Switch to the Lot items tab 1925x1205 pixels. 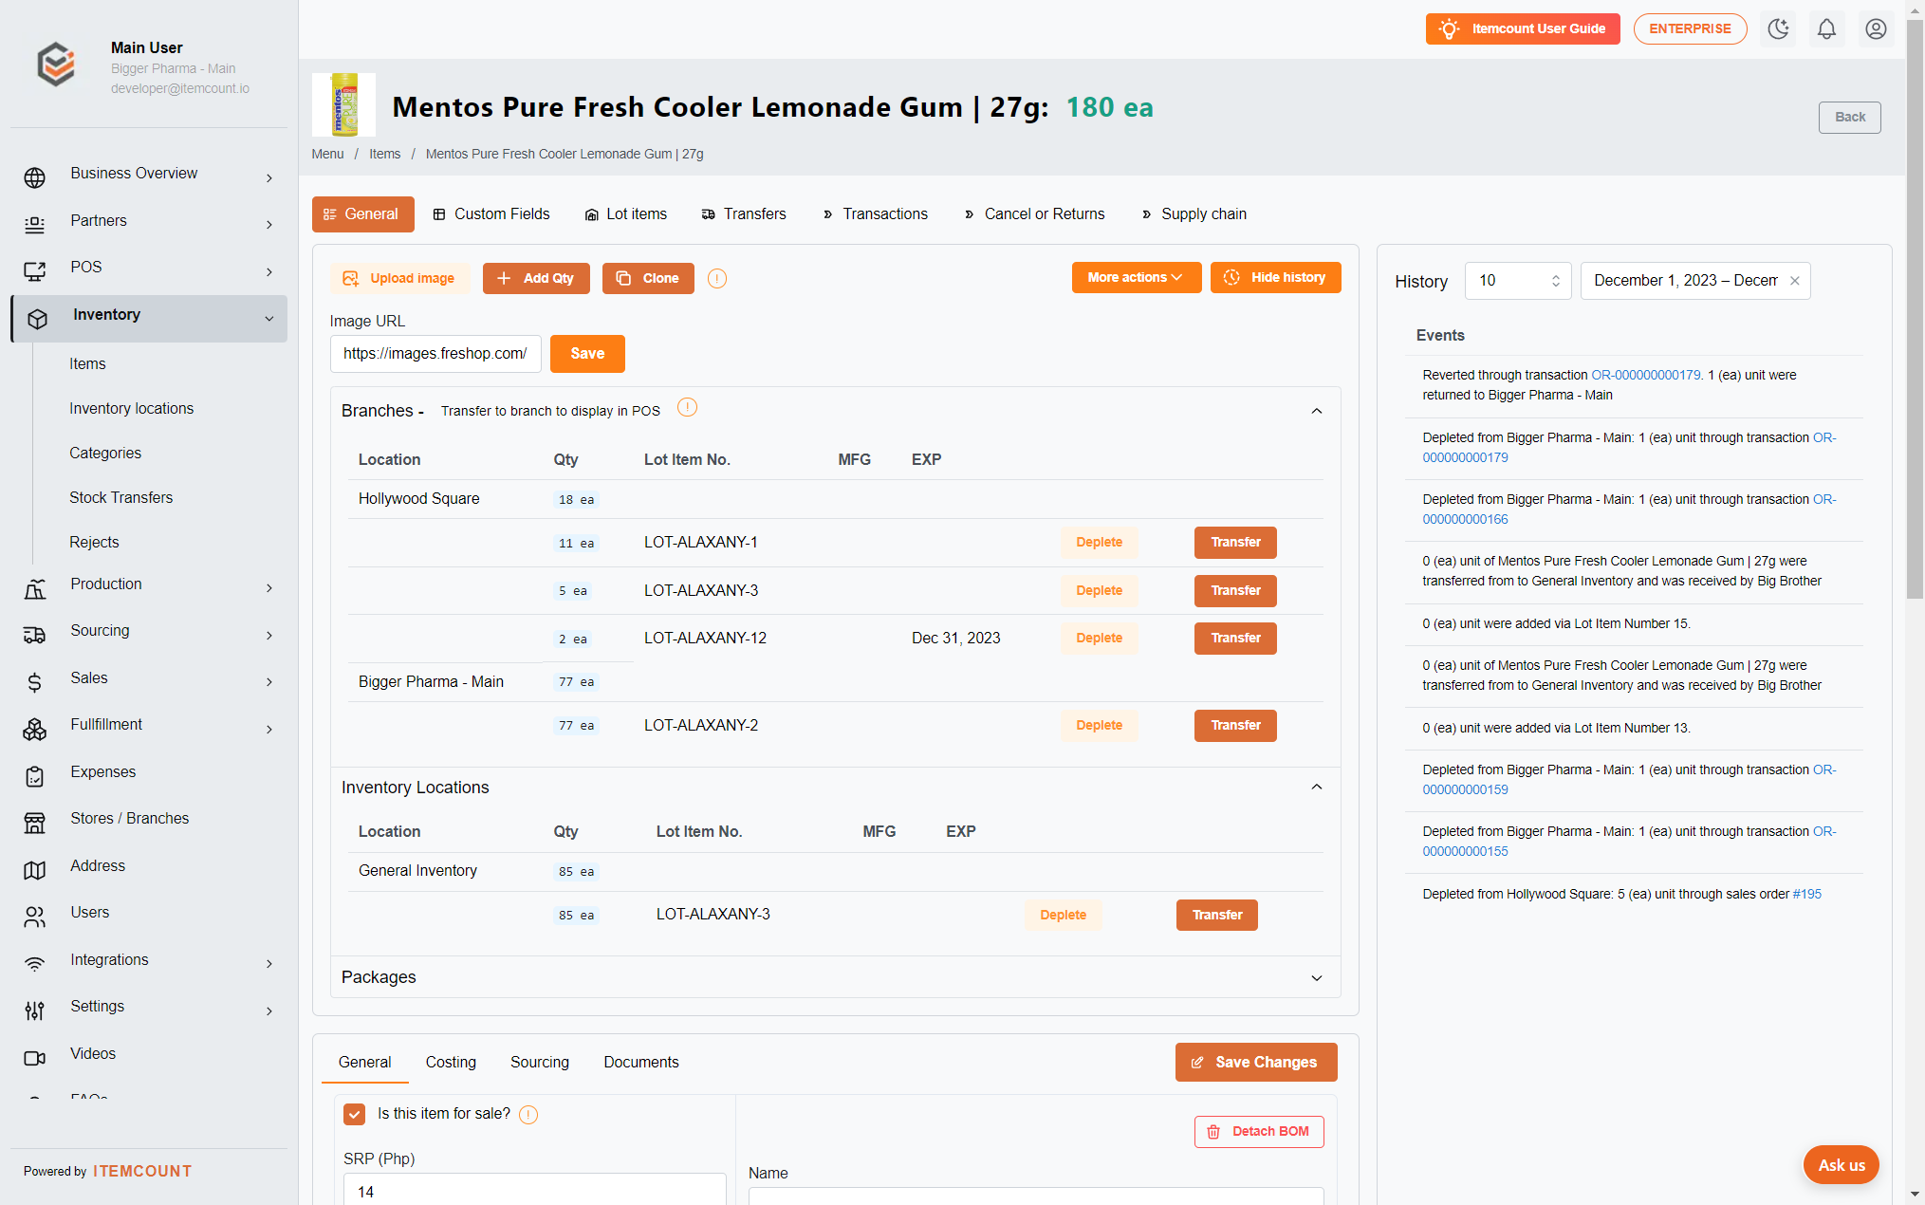pyautogui.click(x=626, y=214)
